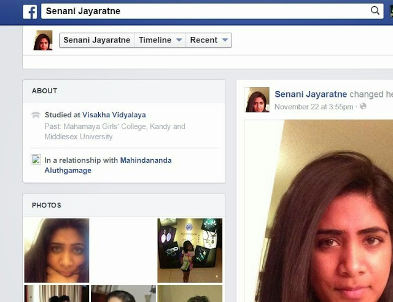Click the Middlesex University text

click(x=79, y=137)
